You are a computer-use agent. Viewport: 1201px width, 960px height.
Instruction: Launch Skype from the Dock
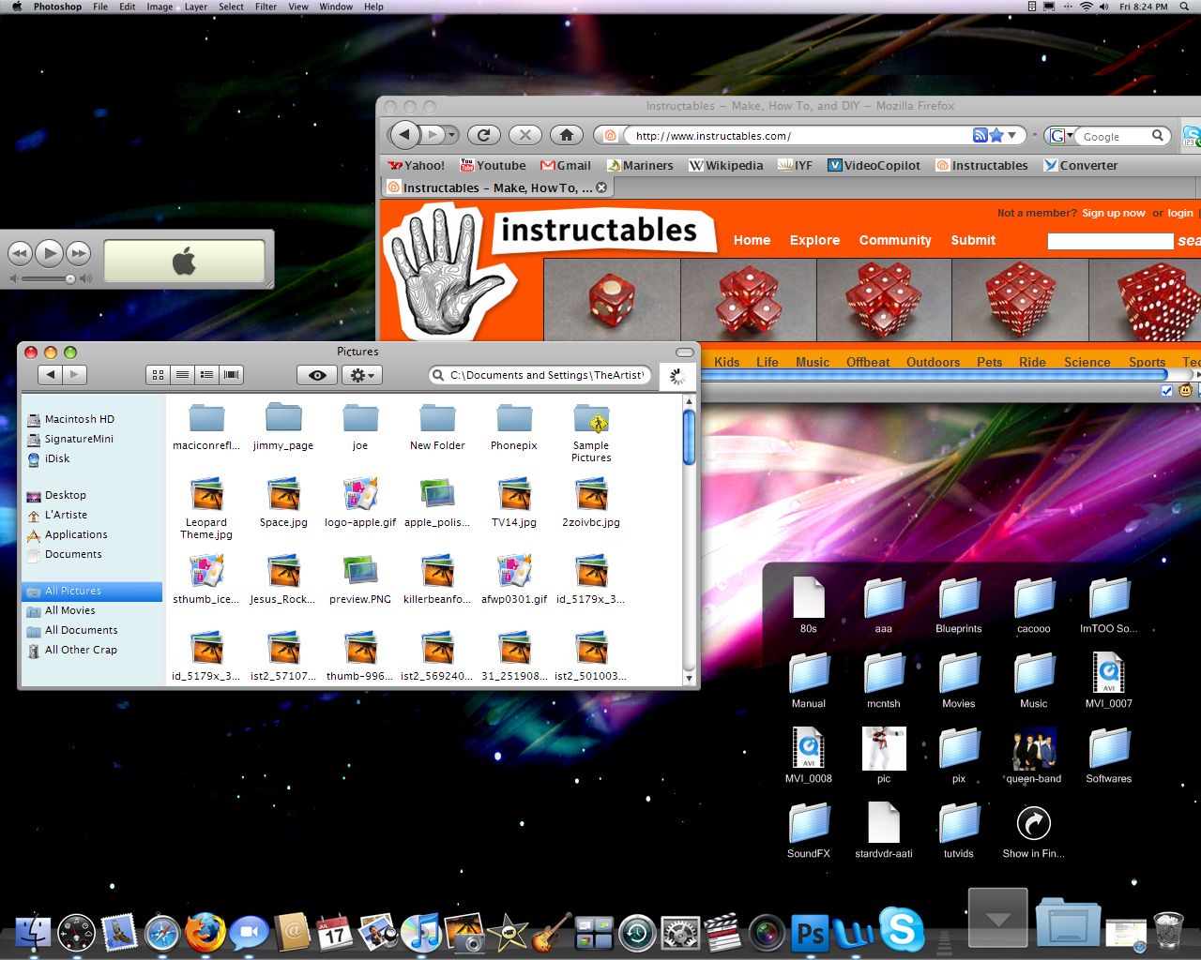902,931
